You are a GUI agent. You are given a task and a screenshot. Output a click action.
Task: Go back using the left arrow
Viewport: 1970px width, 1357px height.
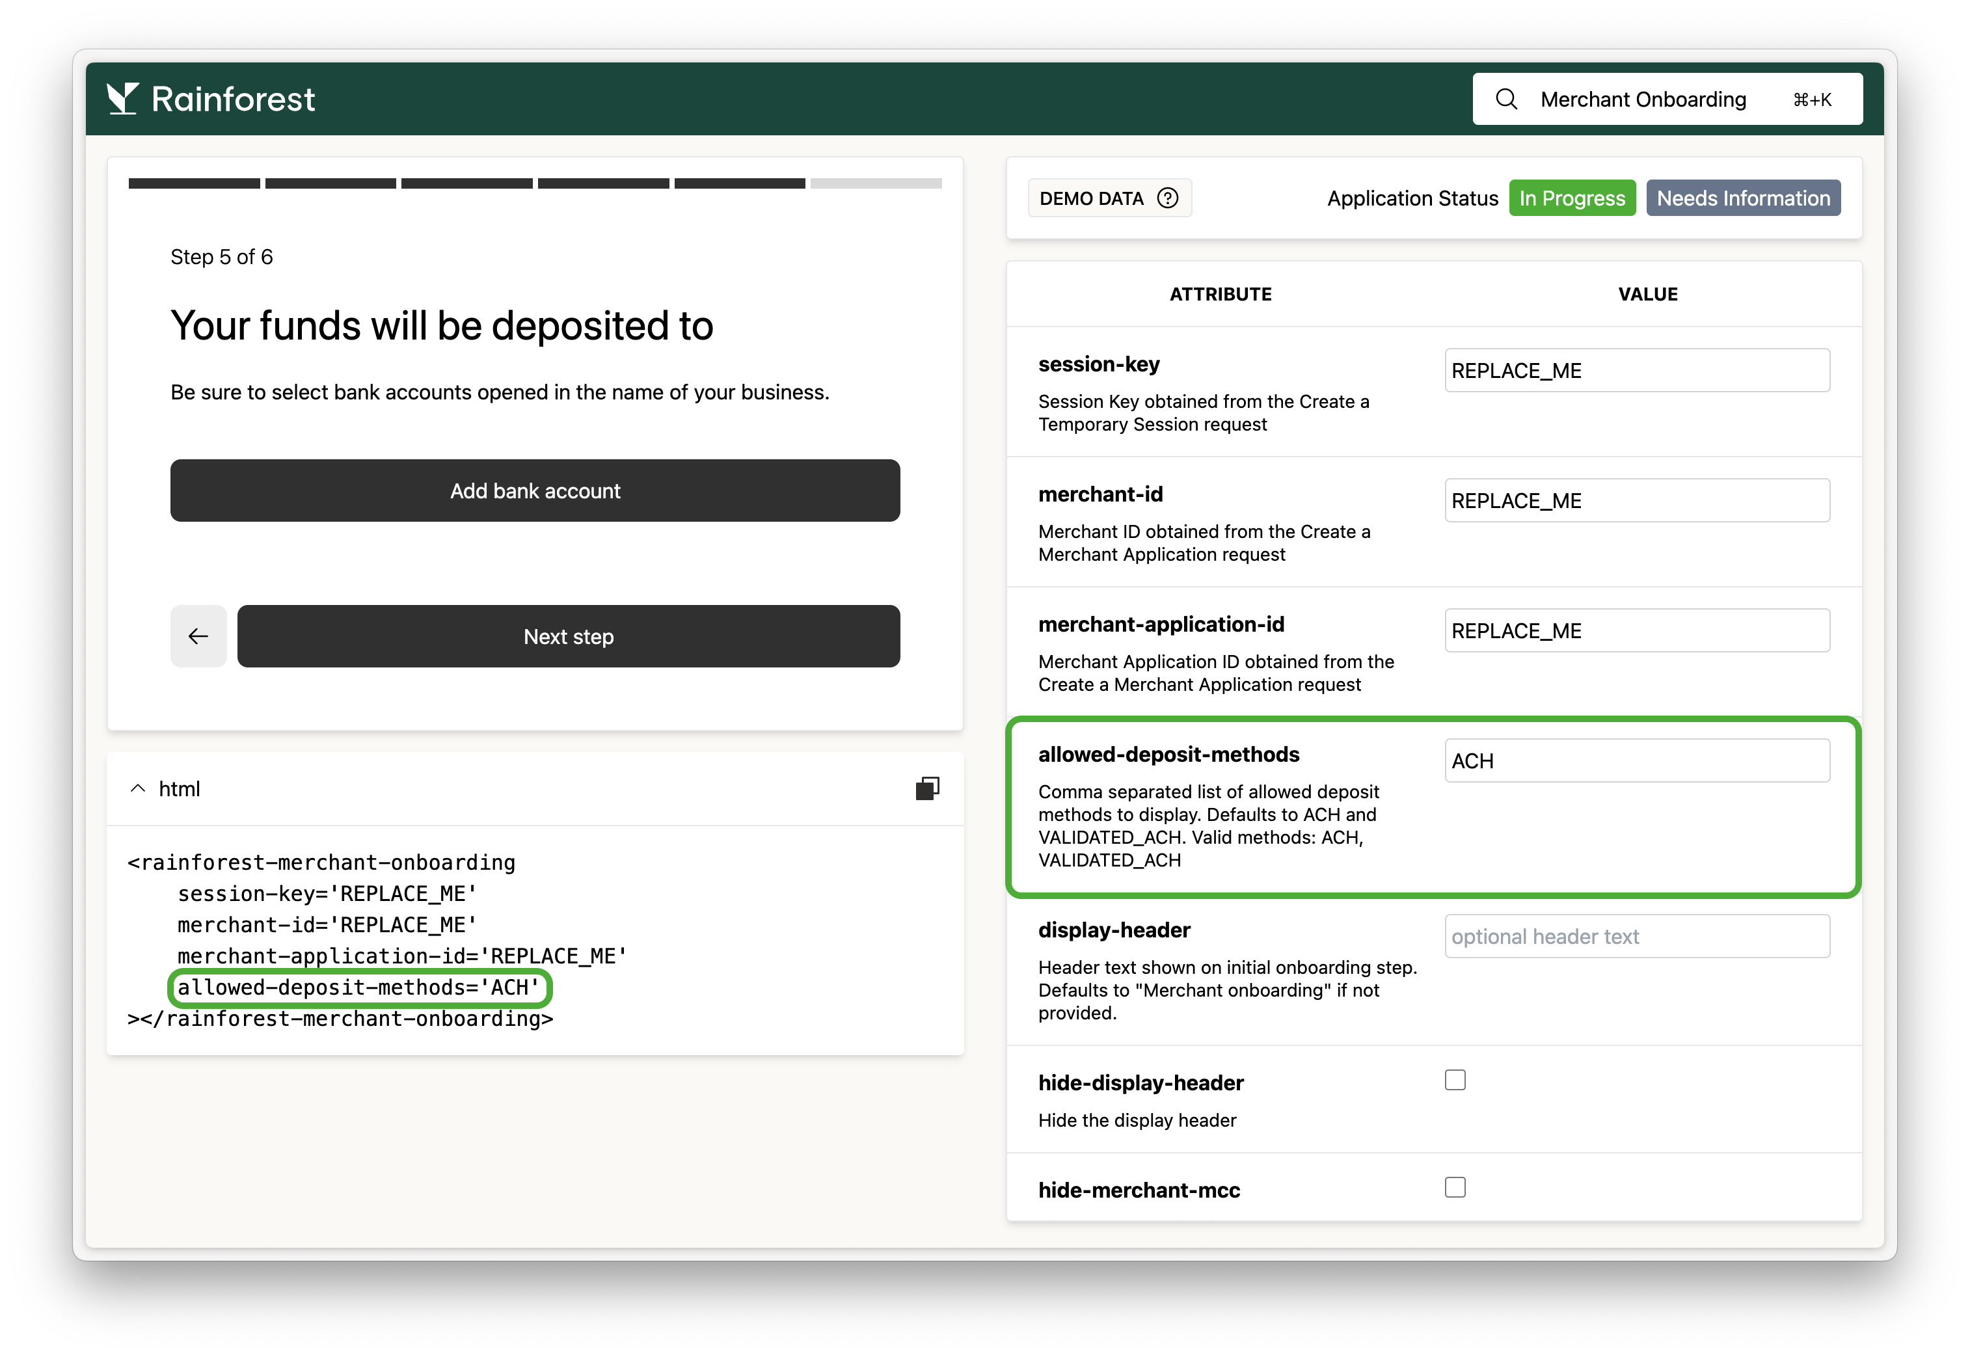198,636
